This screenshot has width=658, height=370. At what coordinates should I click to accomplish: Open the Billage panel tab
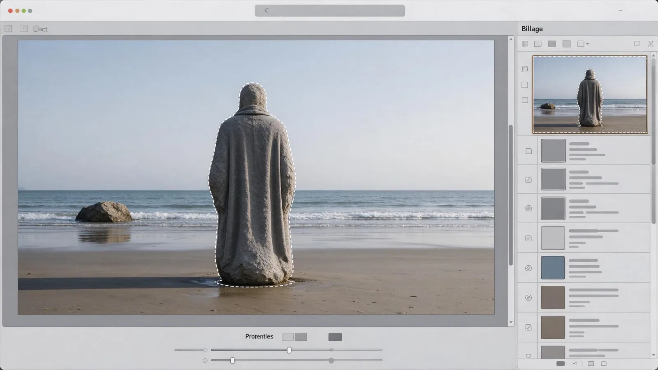click(532, 29)
